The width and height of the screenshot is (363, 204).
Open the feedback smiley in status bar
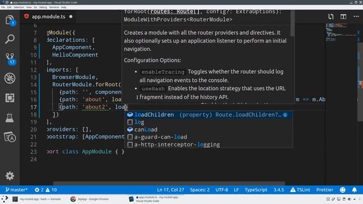[x=343, y=190]
